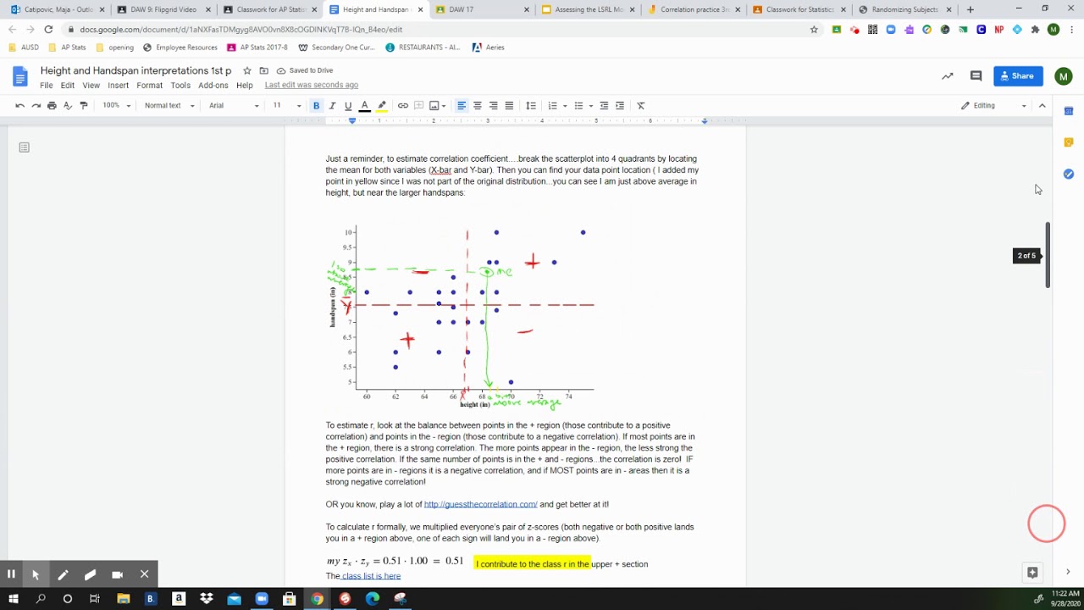Open the Edit menu
1084x610 pixels.
coord(68,86)
